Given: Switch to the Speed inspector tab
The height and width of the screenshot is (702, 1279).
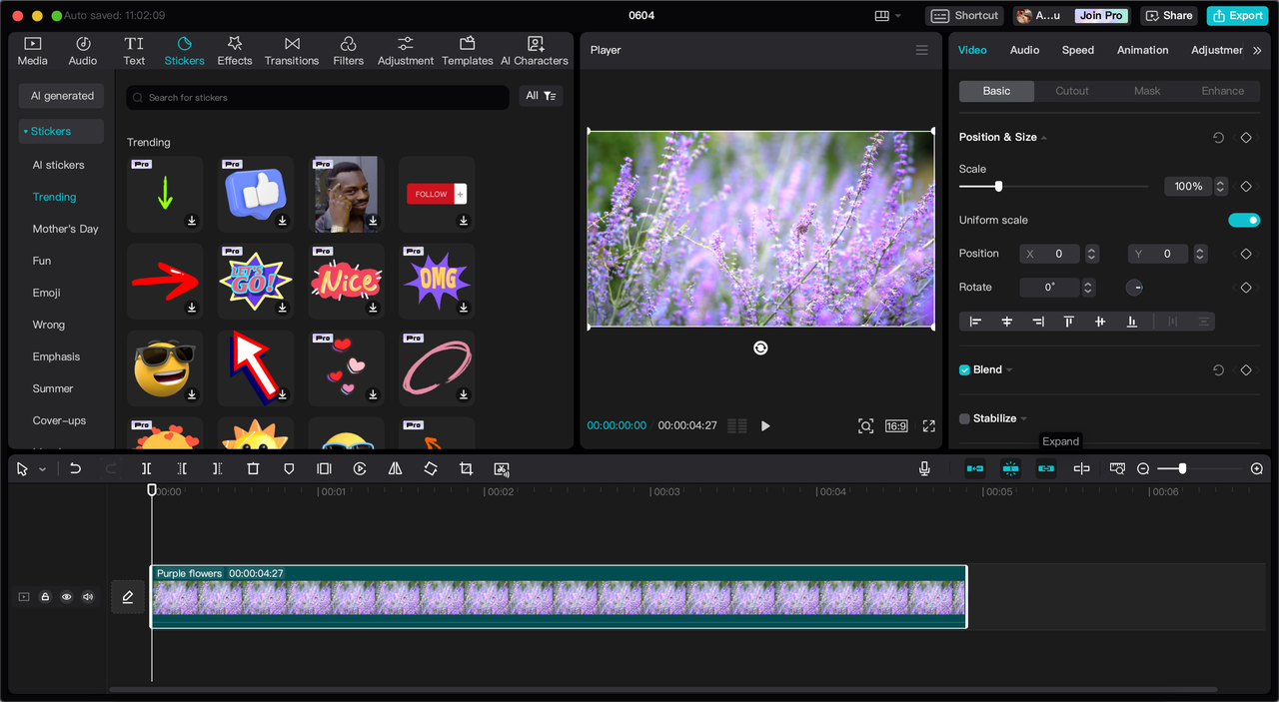Looking at the screenshot, I should pyautogui.click(x=1078, y=50).
